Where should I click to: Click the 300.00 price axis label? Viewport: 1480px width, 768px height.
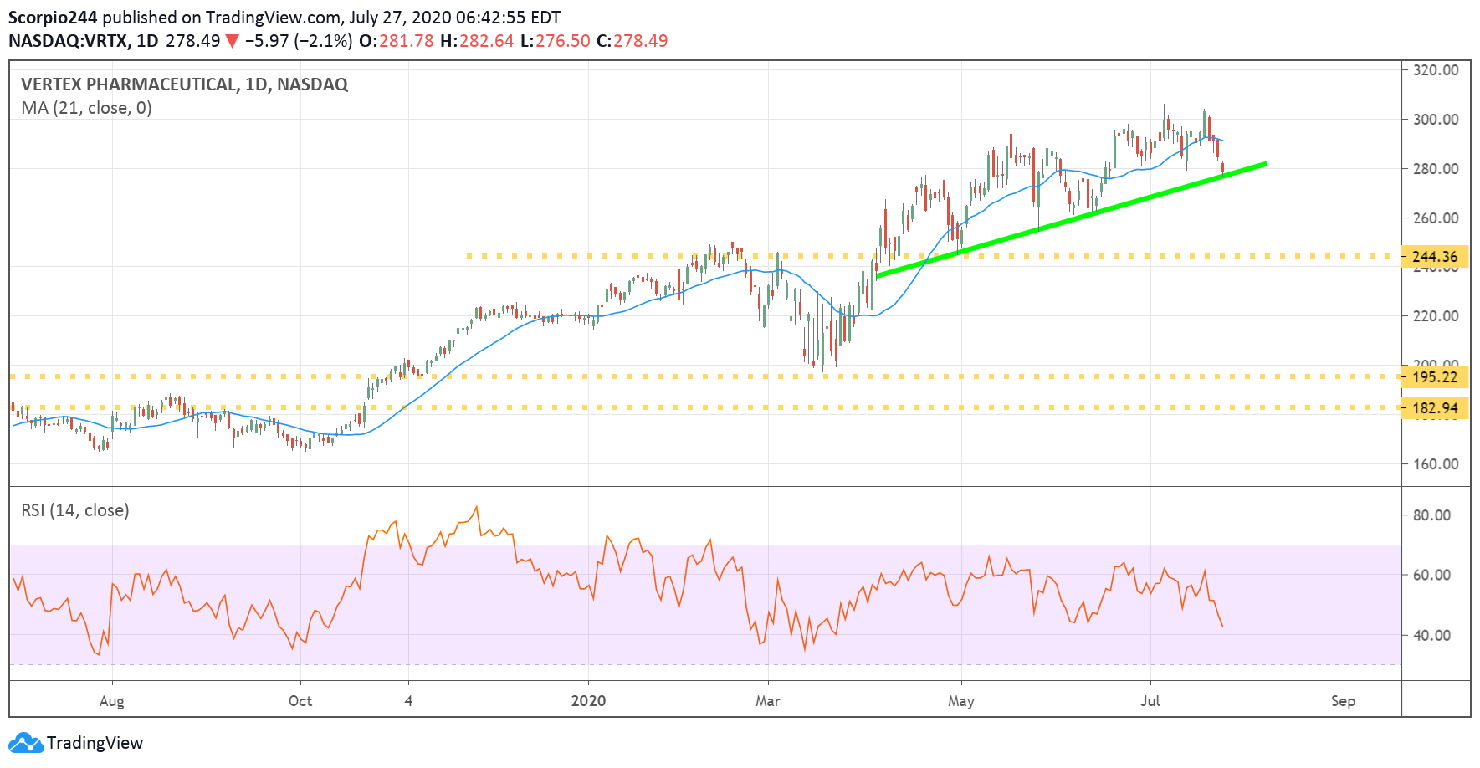pyautogui.click(x=1436, y=120)
